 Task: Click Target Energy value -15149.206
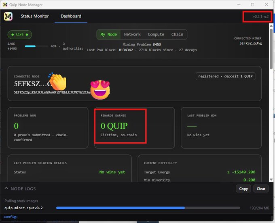(x=241, y=172)
